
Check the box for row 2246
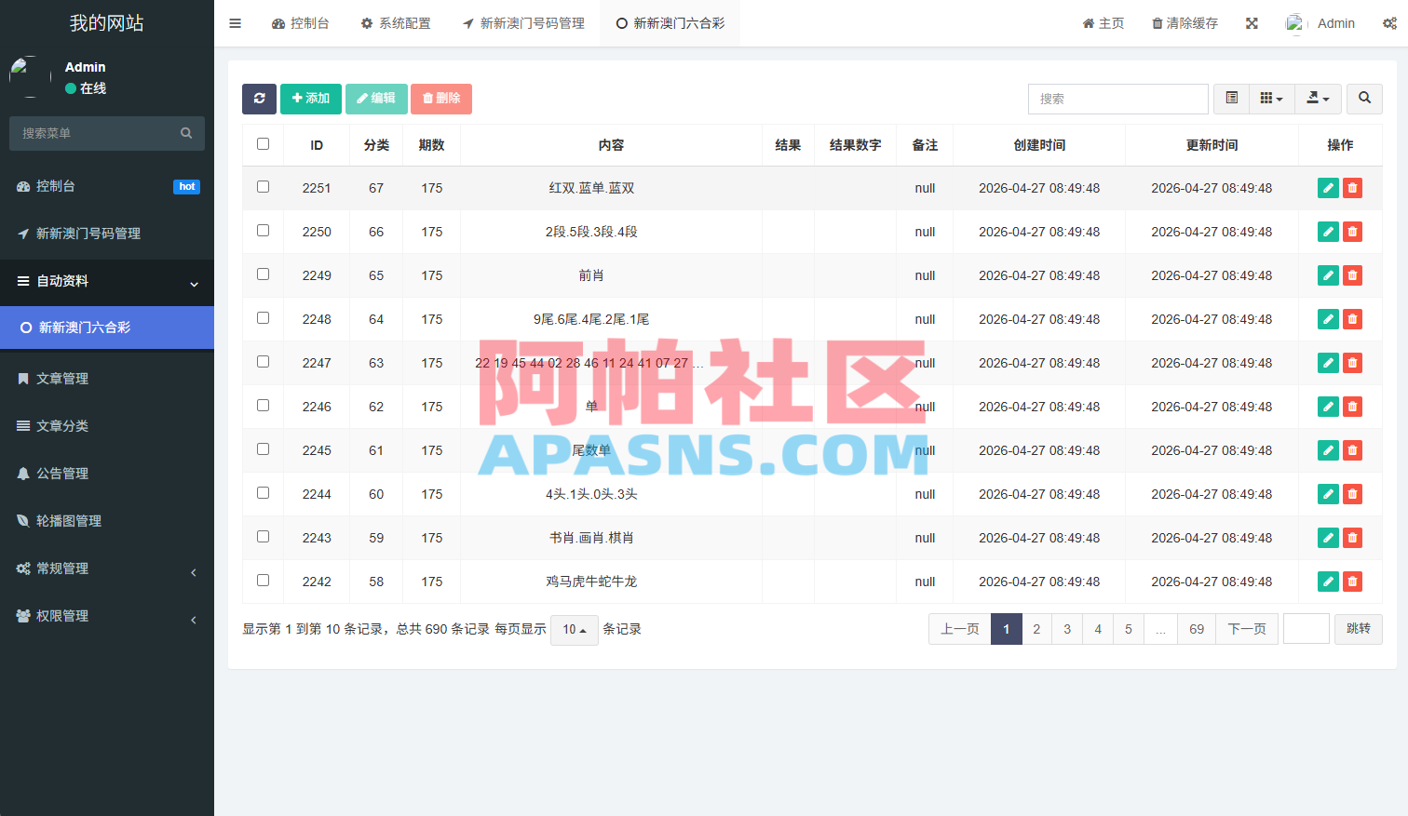[x=263, y=406]
